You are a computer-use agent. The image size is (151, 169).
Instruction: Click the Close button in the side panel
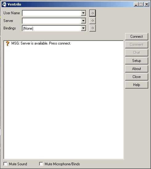[137, 77]
